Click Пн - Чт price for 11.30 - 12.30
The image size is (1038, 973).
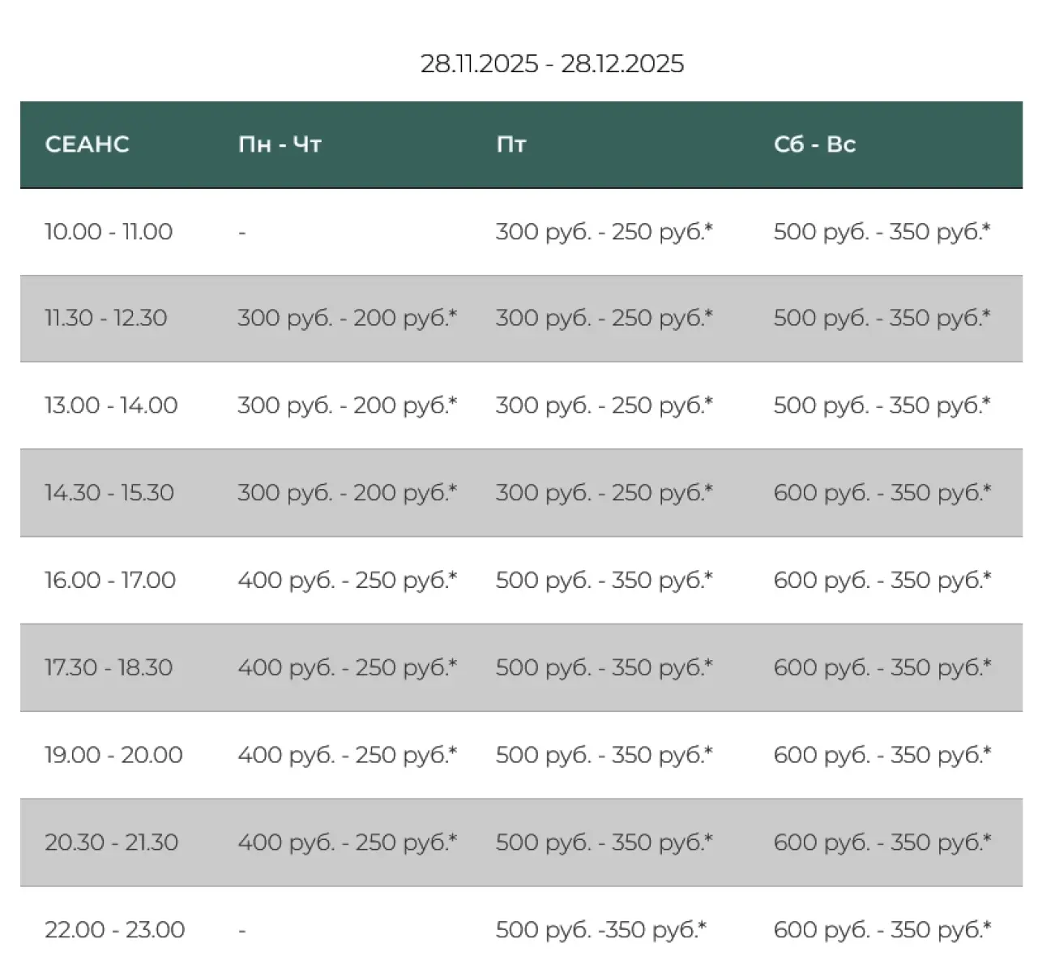coord(347,318)
